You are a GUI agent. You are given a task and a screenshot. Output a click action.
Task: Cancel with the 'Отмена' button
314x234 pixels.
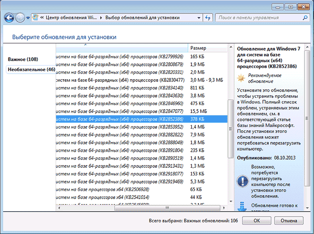tap(289, 221)
